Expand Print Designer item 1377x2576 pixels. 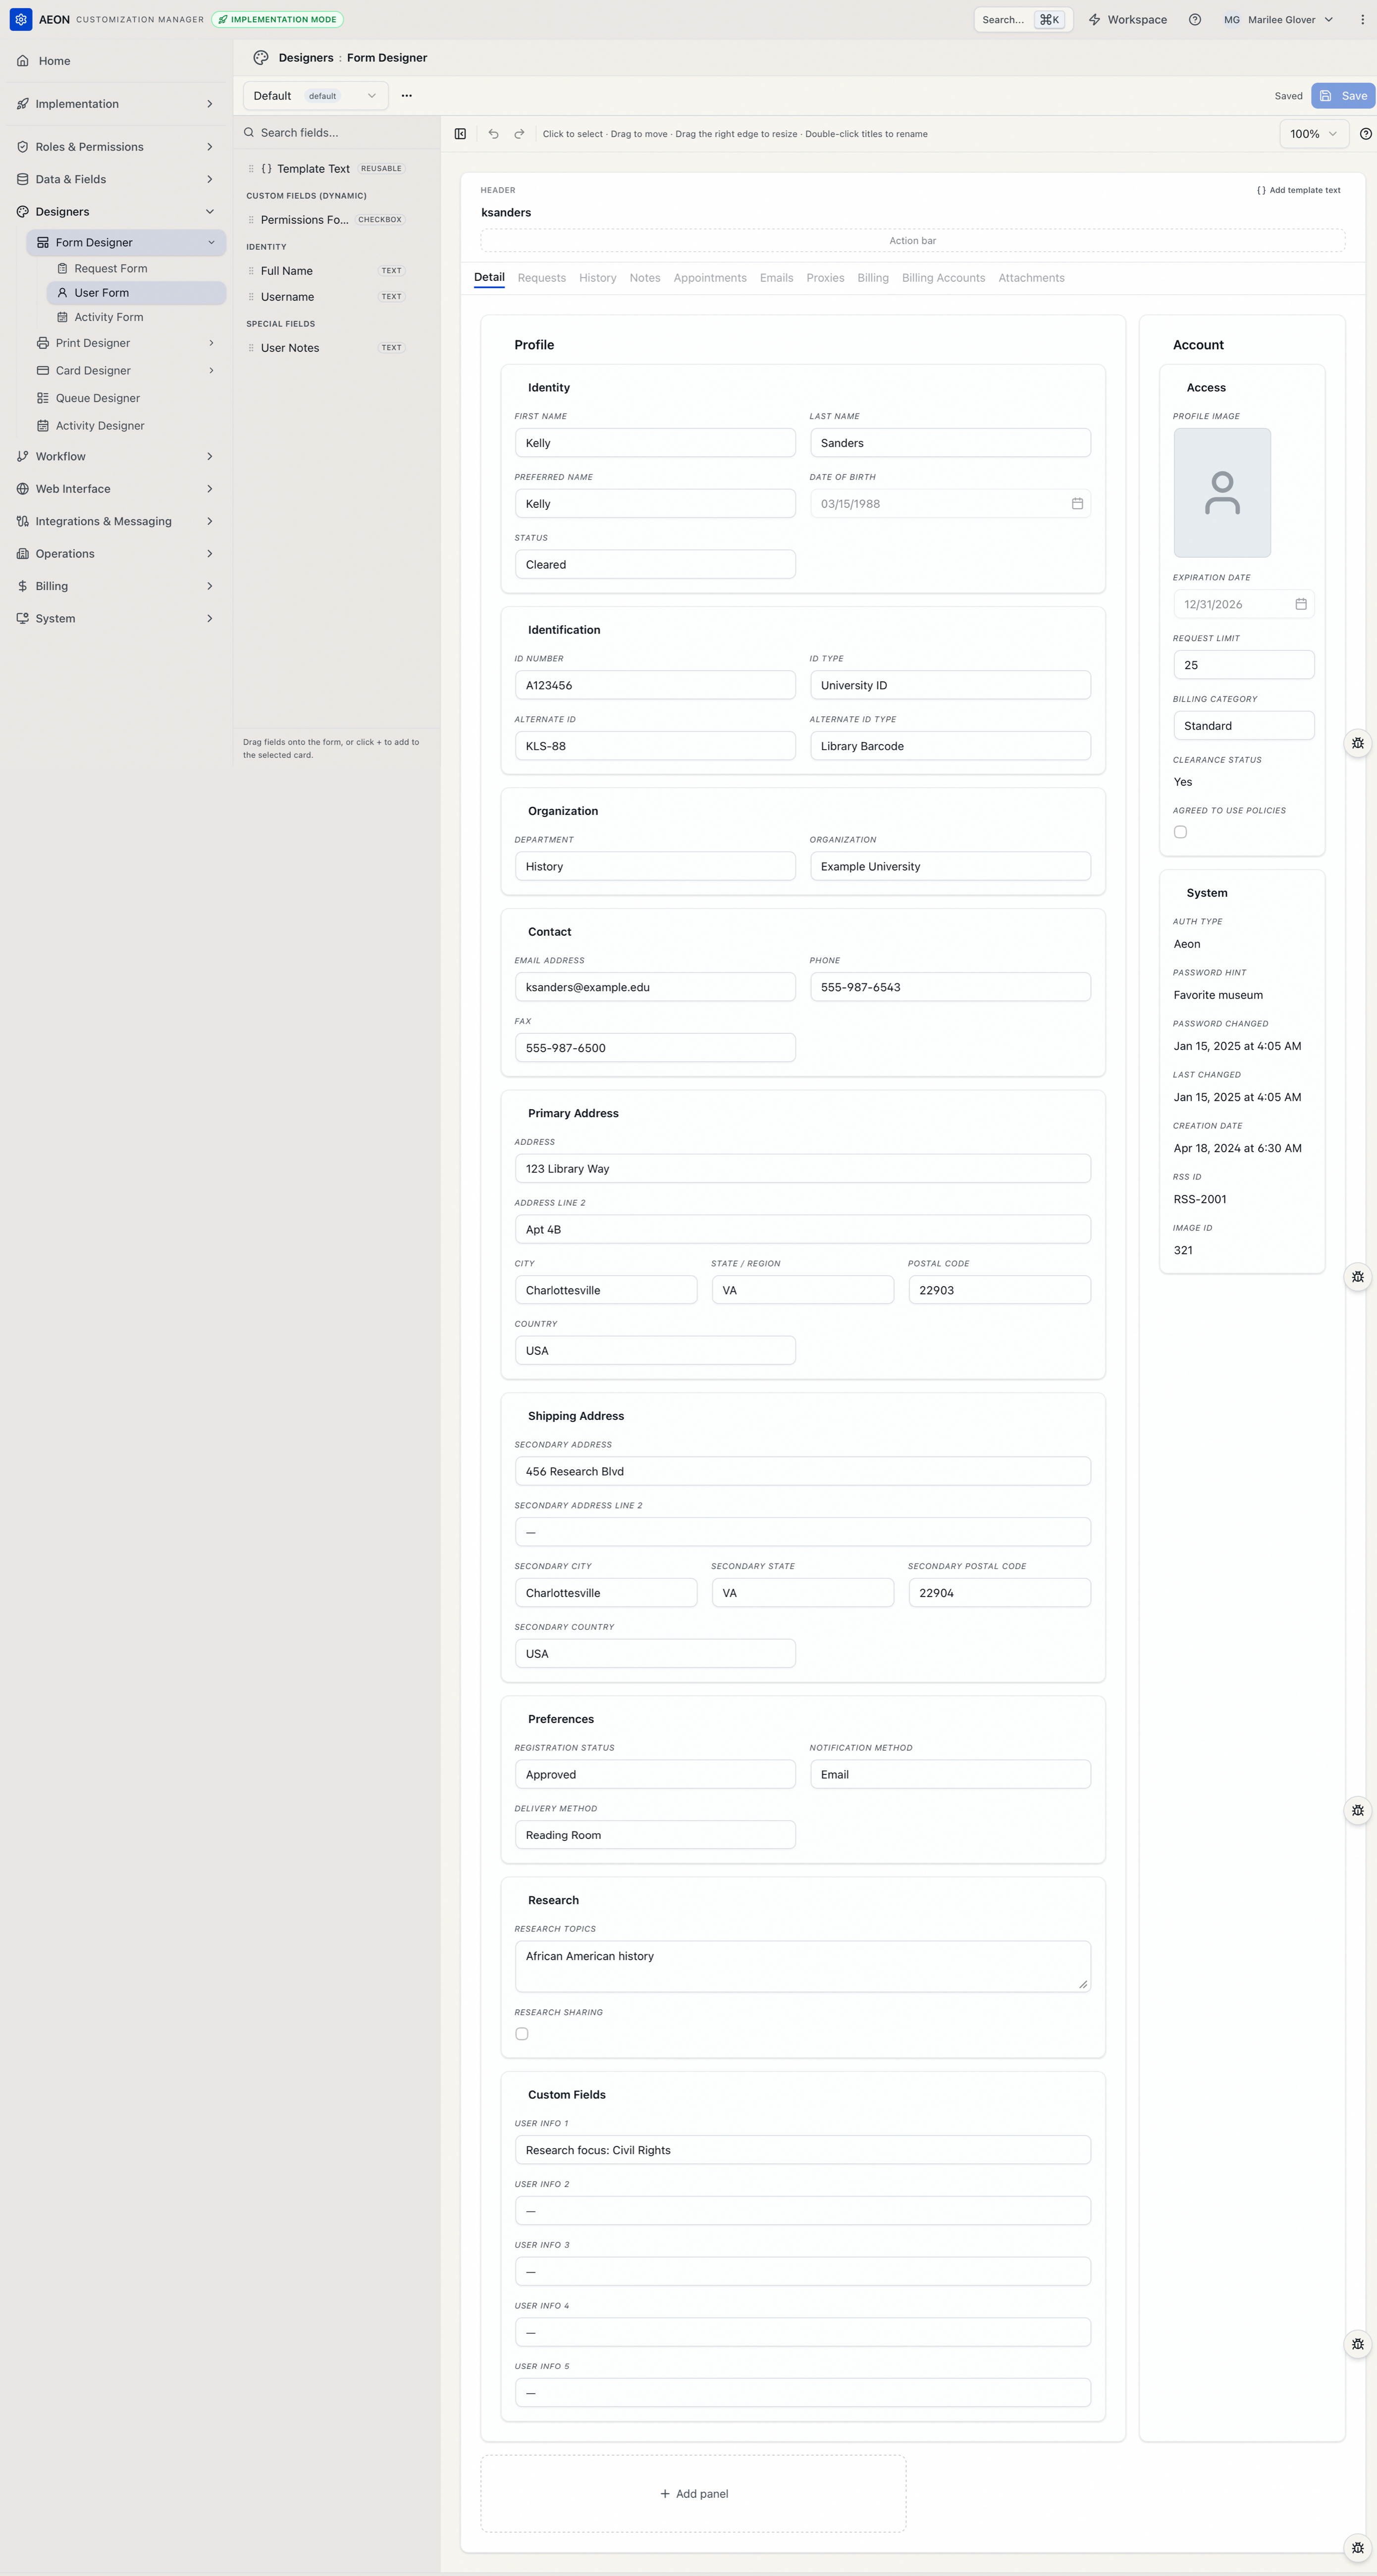pos(126,343)
